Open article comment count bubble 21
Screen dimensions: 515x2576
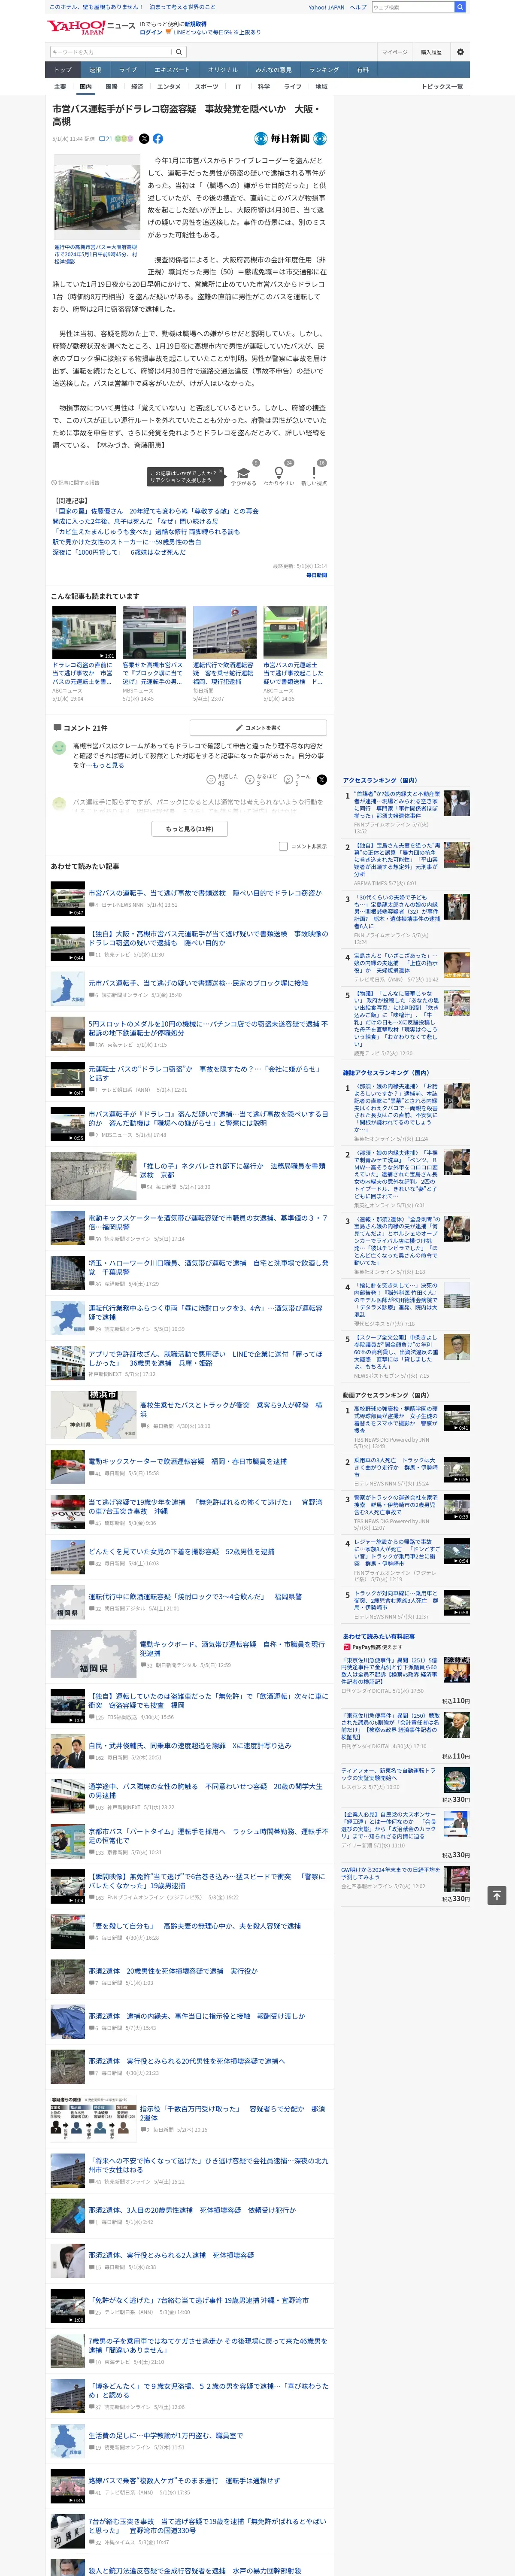point(106,139)
